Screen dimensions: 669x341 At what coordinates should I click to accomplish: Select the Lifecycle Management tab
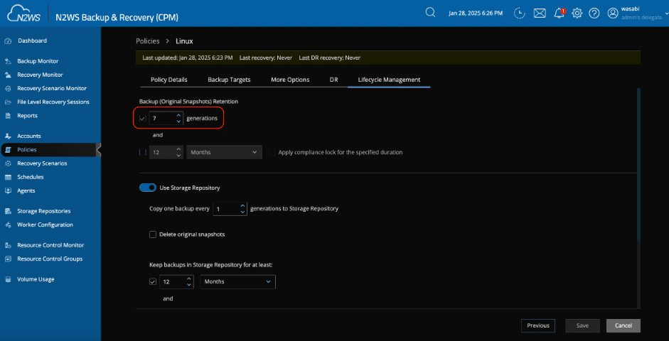pos(389,80)
